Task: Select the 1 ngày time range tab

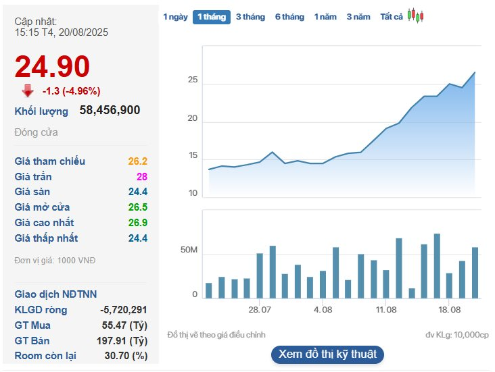Action: (x=175, y=17)
